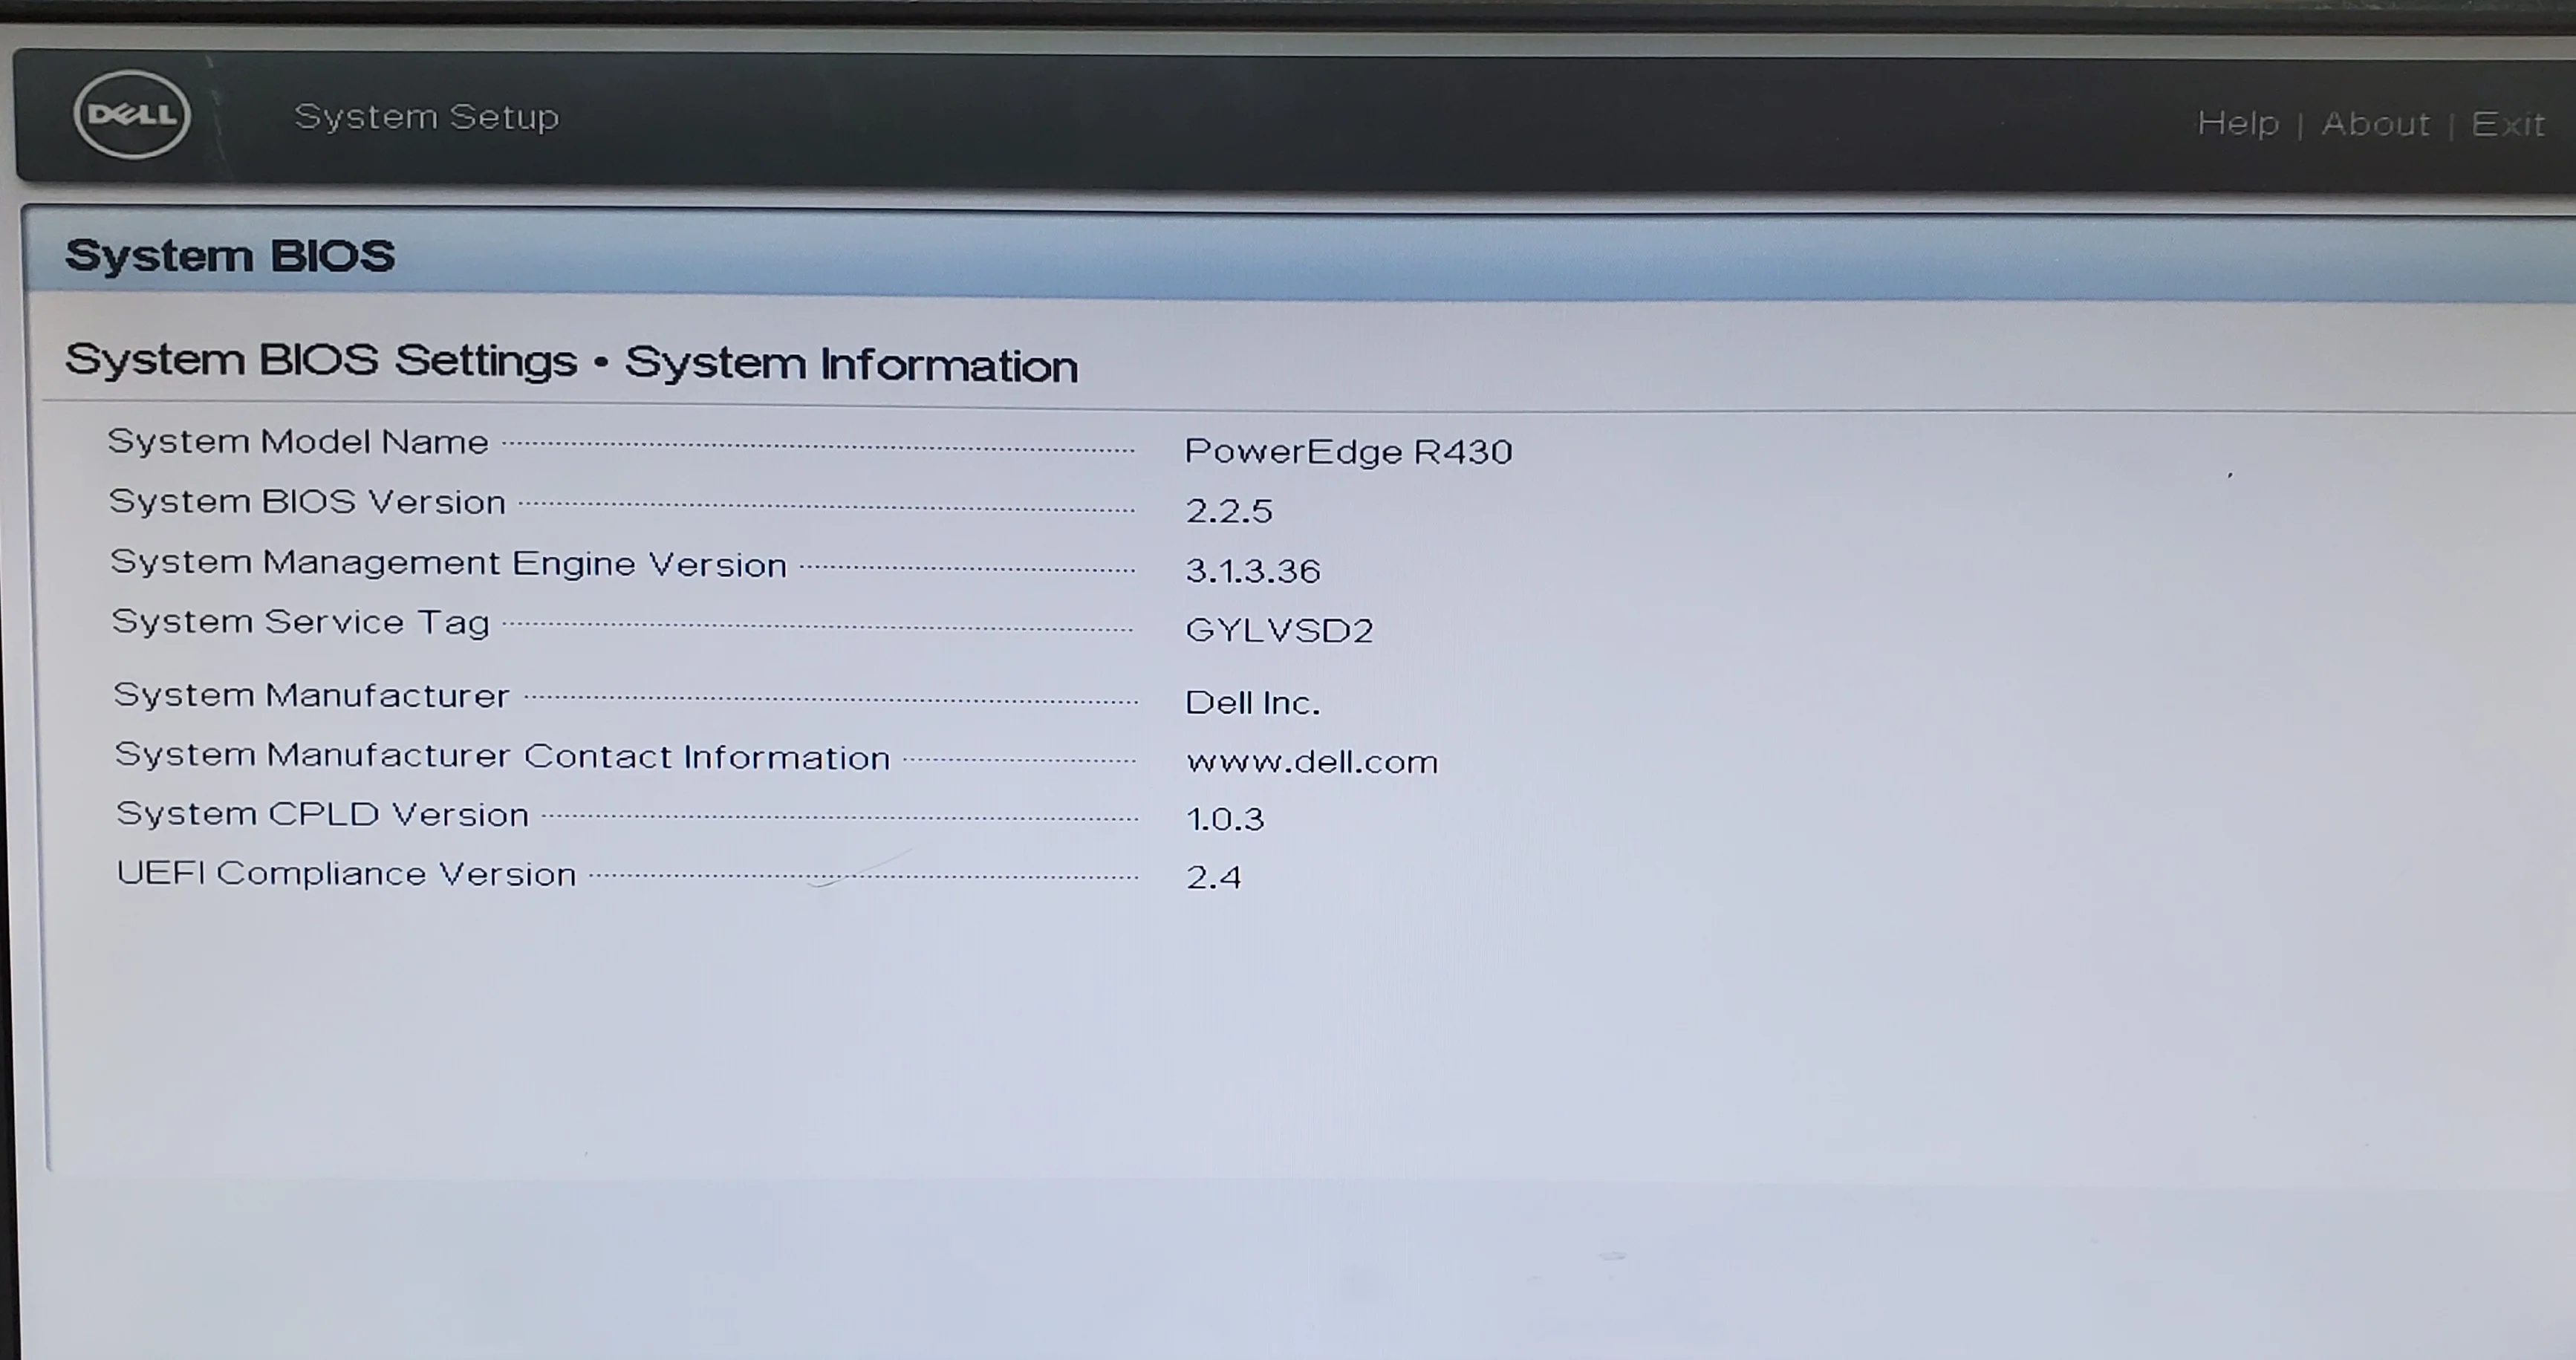Select the System CPLD Version label
The image size is (2576, 1360).
tap(322, 814)
